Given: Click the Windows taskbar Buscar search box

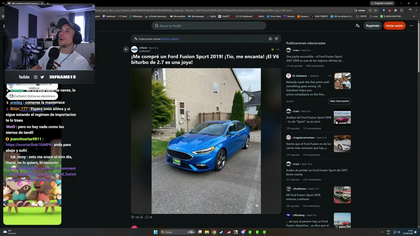Looking at the screenshot, I should click(x=178, y=232).
